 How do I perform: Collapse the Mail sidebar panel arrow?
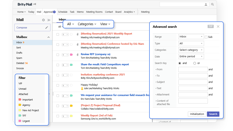click(49, 20)
